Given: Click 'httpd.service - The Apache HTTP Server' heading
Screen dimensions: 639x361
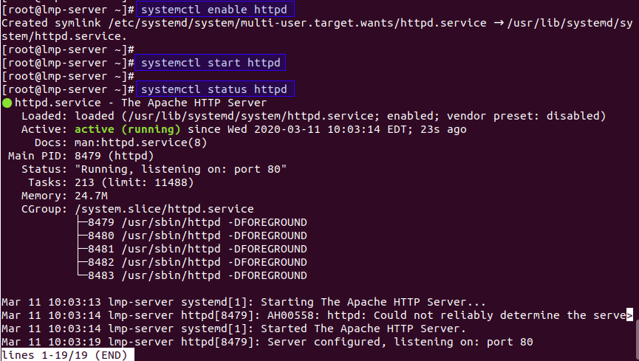Looking at the screenshot, I should [140, 103].
